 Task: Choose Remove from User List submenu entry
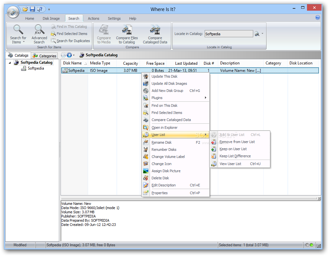pos(240,142)
